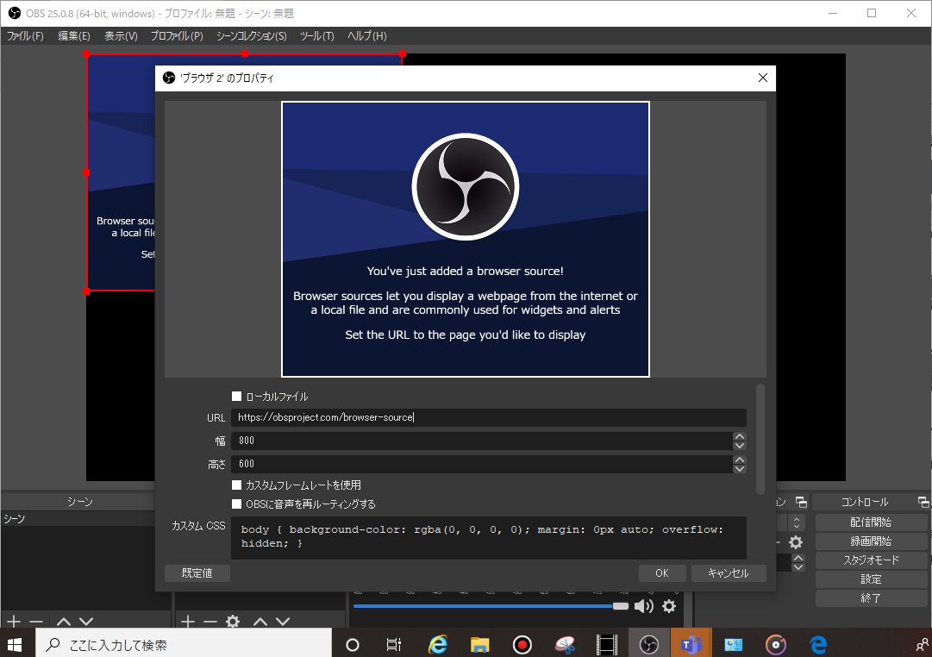Screen dimensions: 932x657
Task: Pop out the コントロール dock panel
Action: tap(923, 502)
